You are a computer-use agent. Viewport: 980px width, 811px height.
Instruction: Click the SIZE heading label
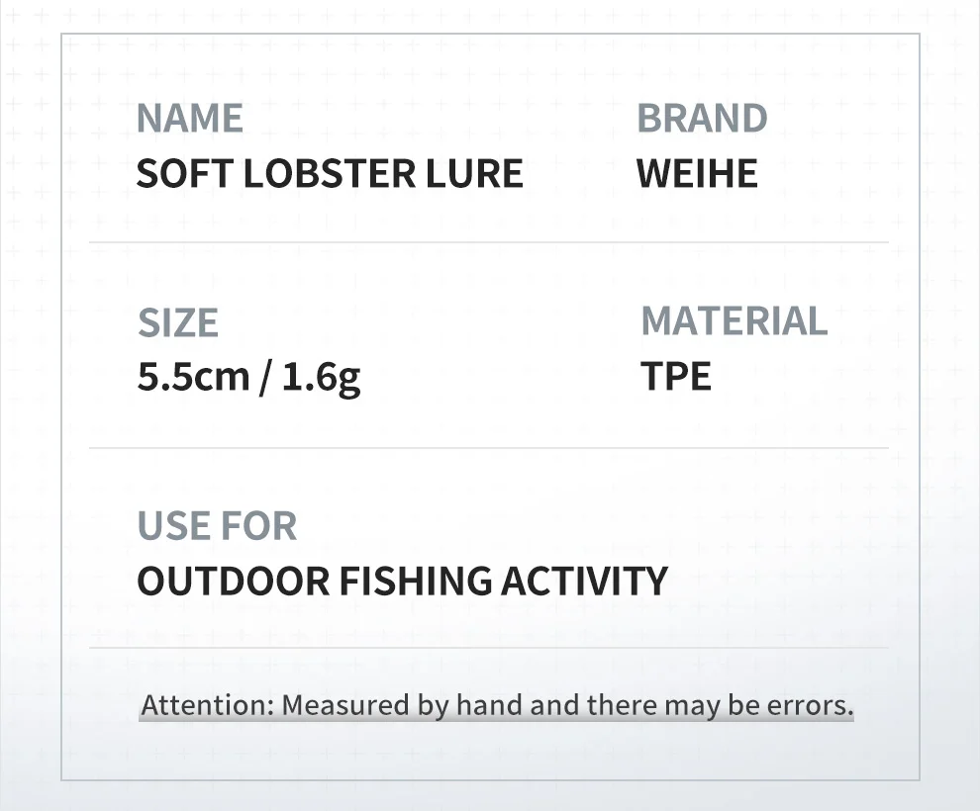click(177, 323)
